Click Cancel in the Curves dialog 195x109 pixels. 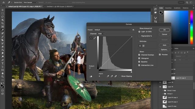[165, 34]
